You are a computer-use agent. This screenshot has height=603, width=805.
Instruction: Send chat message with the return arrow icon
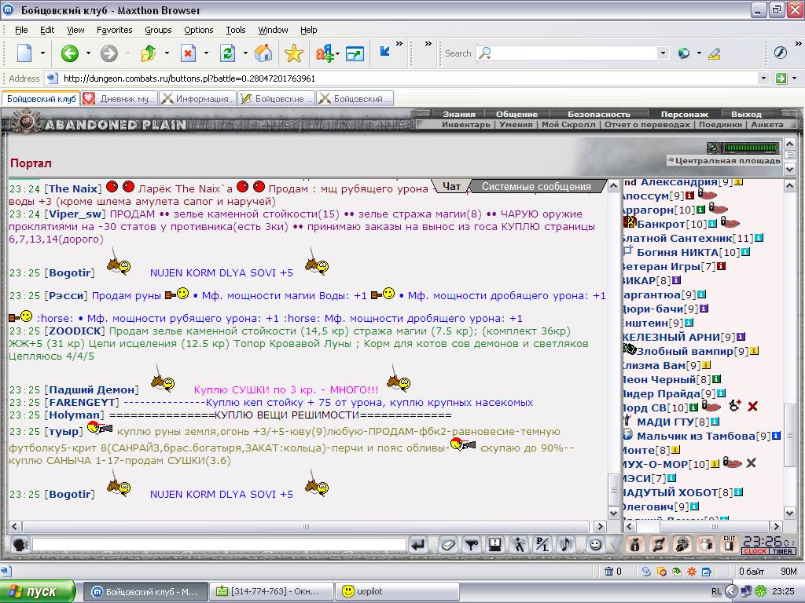(418, 545)
